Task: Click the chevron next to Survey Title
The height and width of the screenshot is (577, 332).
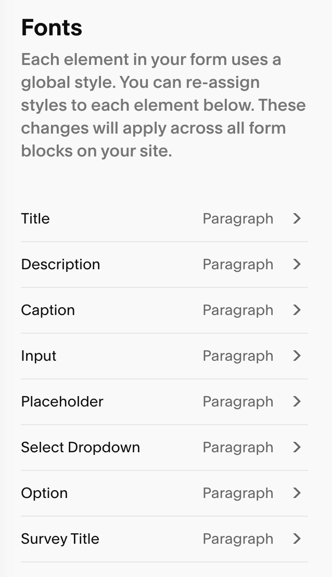Action: point(297,539)
